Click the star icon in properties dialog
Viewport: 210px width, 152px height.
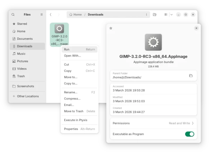click(111, 28)
